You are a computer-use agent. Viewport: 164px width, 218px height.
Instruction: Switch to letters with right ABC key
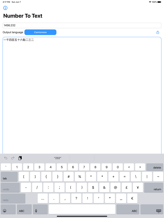[x=128, y=209]
